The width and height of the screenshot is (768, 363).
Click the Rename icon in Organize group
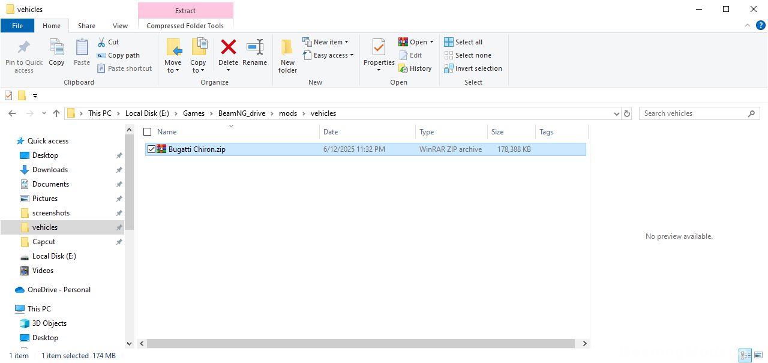254,48
